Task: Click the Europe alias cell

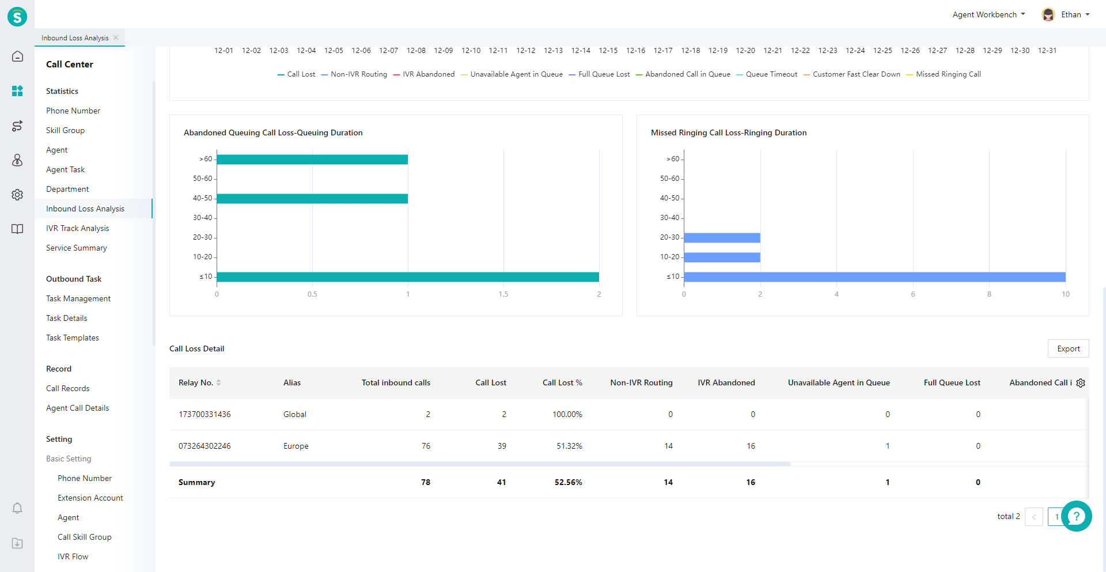Action: click(296, 446)
